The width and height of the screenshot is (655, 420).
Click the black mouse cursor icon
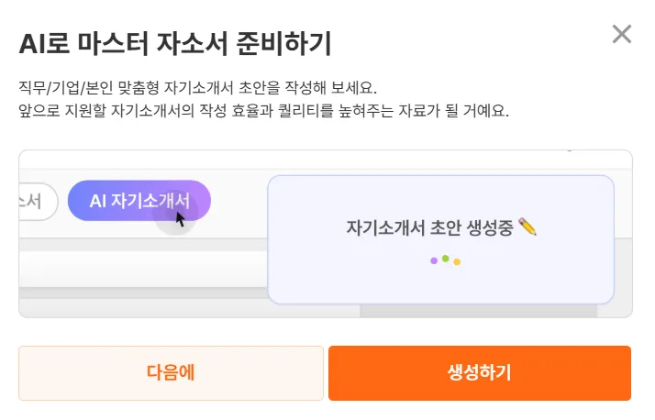[181, 218]
